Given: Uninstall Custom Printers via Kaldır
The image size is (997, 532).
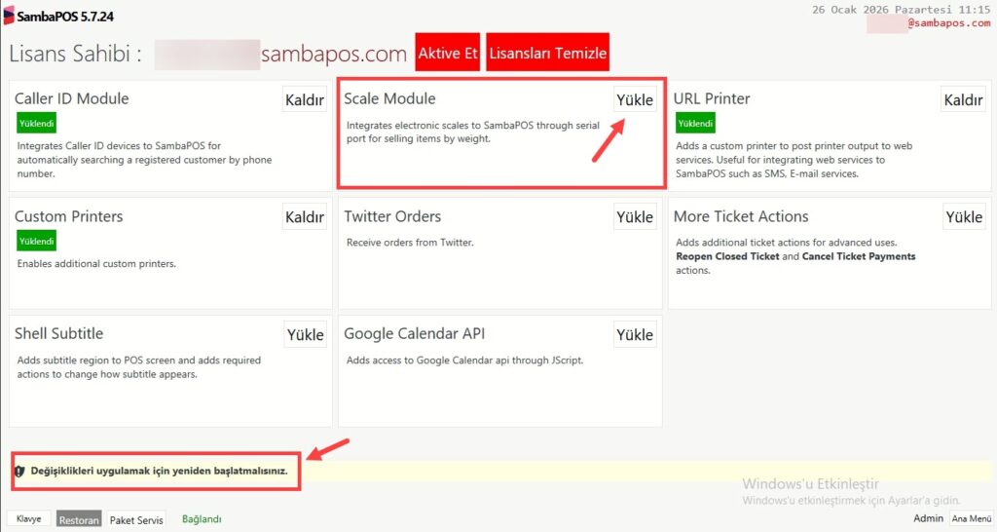Looking at the screenshot, I should point(304,217).
